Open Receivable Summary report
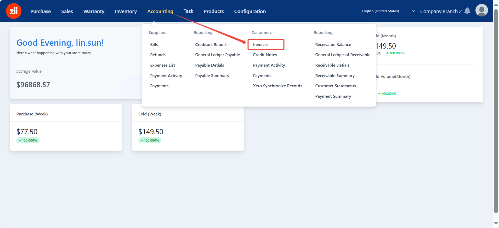The width and height of the screenshot is (499, 228). click(335, 75)
